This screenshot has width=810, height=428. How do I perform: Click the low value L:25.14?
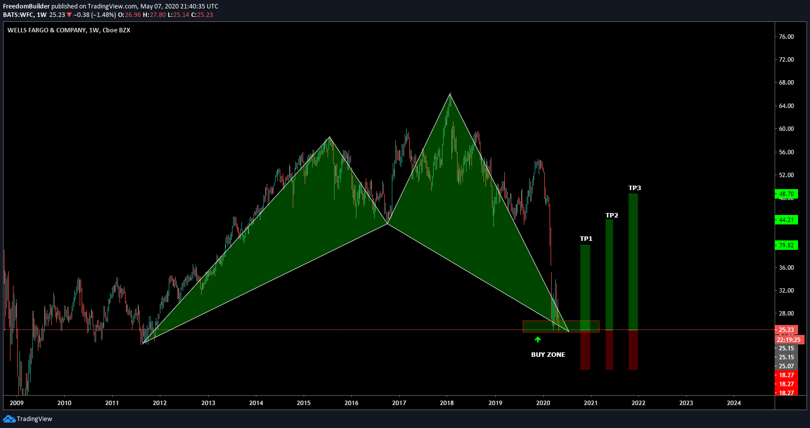[178, 15]
